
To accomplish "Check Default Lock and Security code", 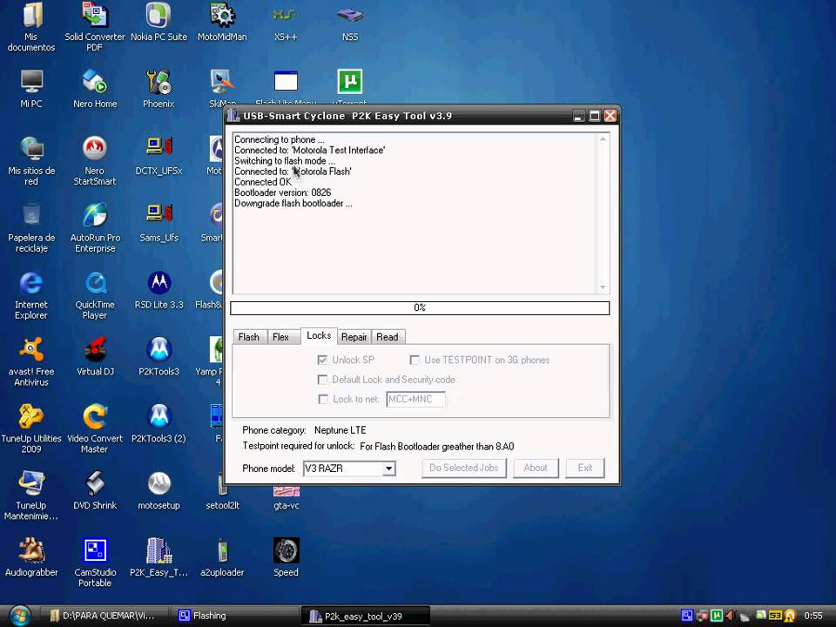I will click(322, 380).
